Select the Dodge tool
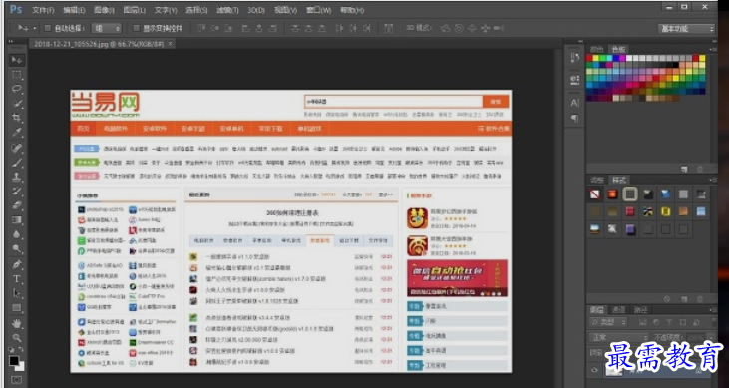This screenshot has height=388, width=729. click(17, 249)
